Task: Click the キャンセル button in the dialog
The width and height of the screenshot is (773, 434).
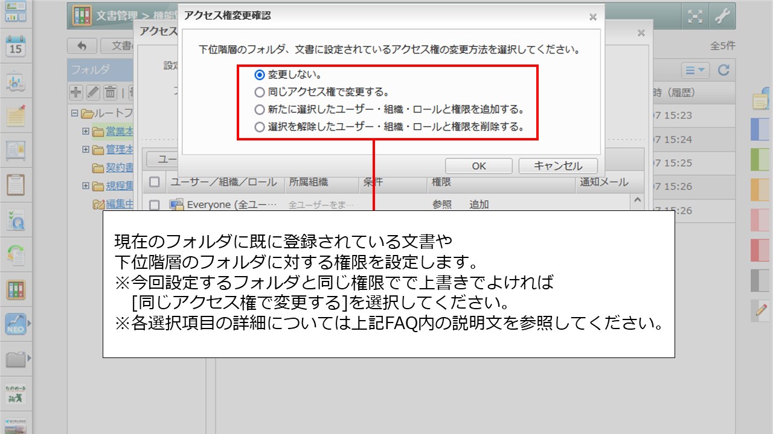Action: click(558, 166)
